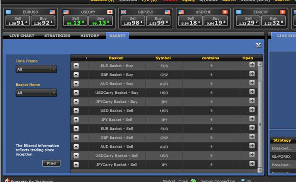Click the USD Basket - Sell name

117,111
